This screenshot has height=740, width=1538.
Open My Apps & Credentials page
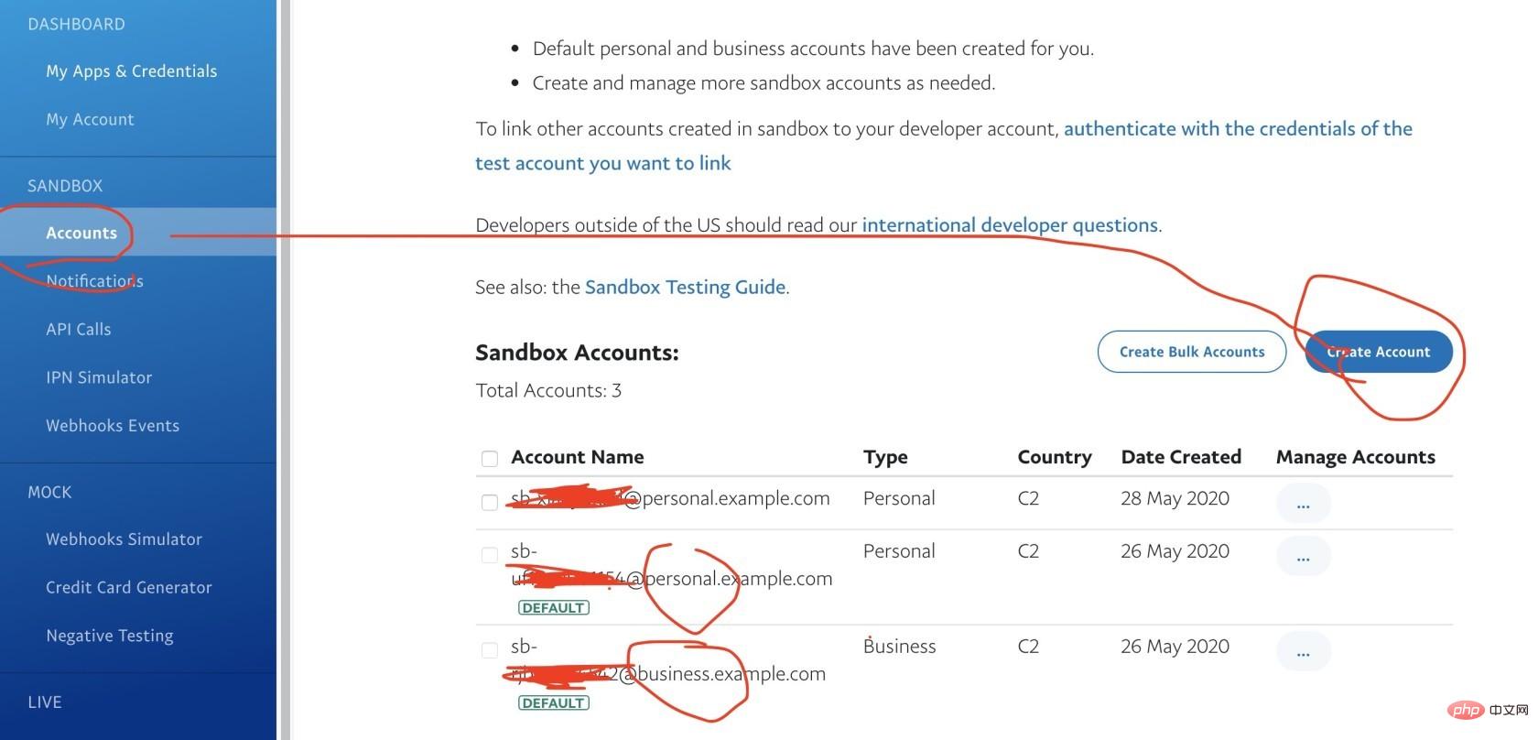point(131,71)
